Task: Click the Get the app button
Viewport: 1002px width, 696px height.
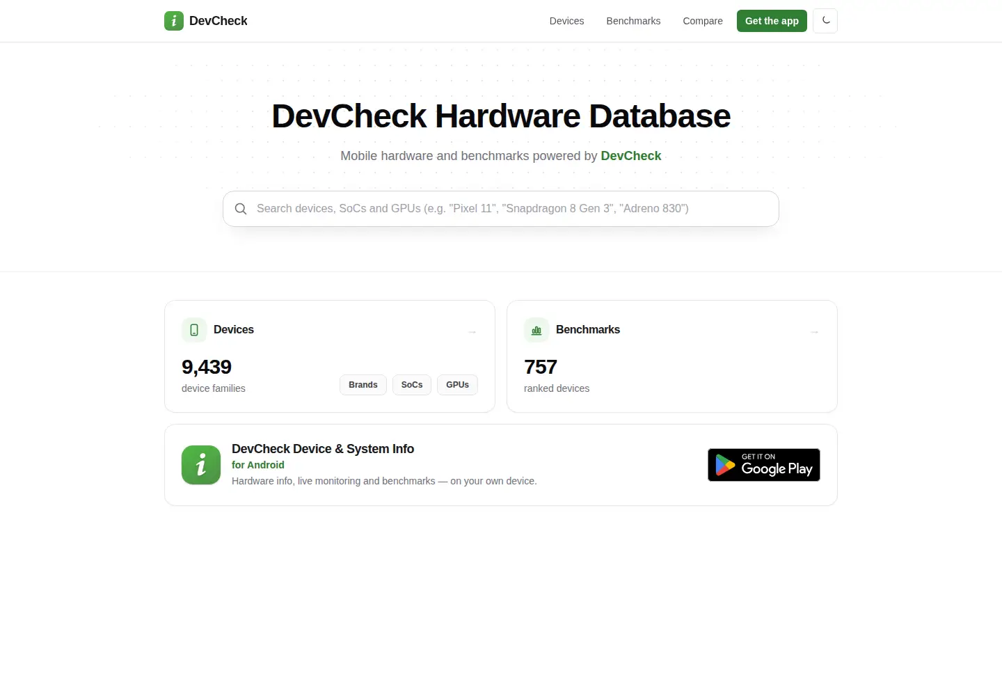Action: pyautogui.click(x=772, y=21)
